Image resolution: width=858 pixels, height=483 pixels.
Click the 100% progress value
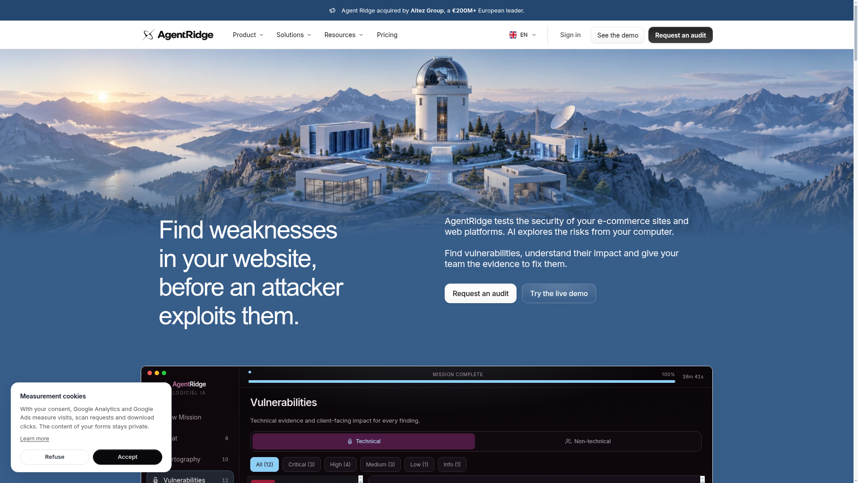tap(668, 374)
